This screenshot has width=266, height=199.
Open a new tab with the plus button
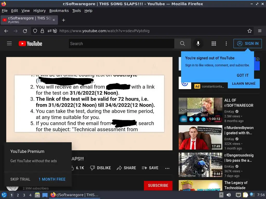coord(63,20)
